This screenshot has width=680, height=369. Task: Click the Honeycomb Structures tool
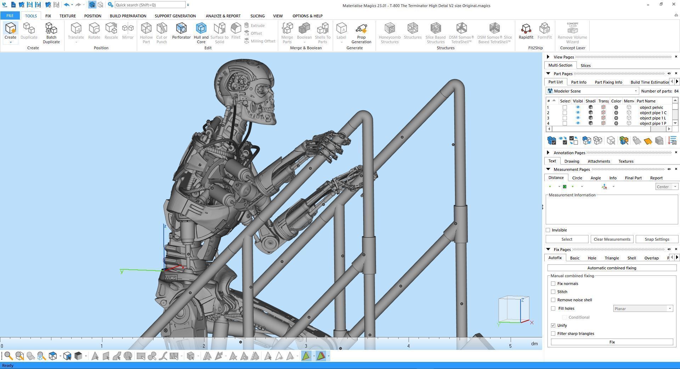tap(389, 33)
